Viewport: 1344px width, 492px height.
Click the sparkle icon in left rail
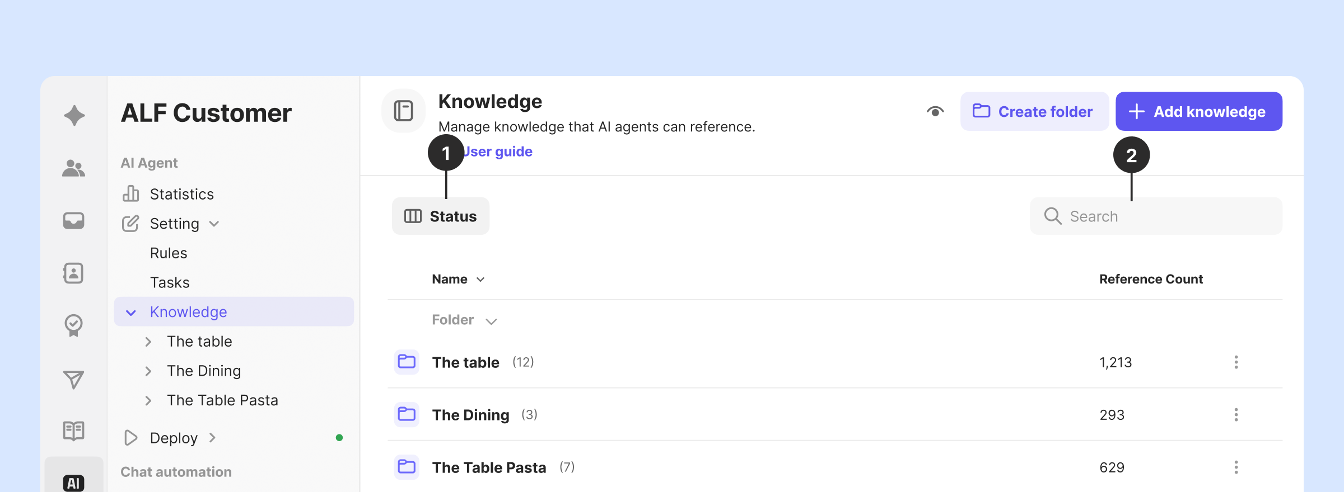74,116
